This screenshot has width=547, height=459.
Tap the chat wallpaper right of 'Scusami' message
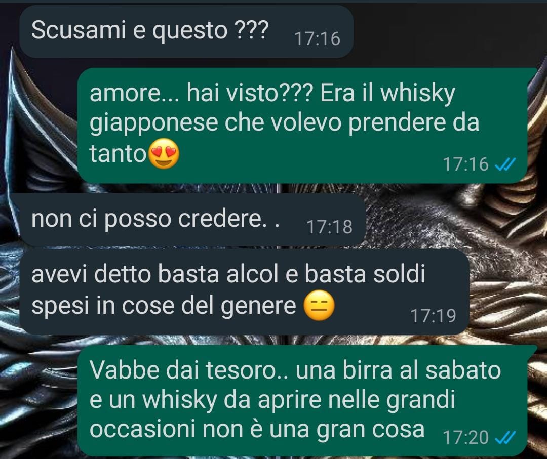tap(450, 33)
